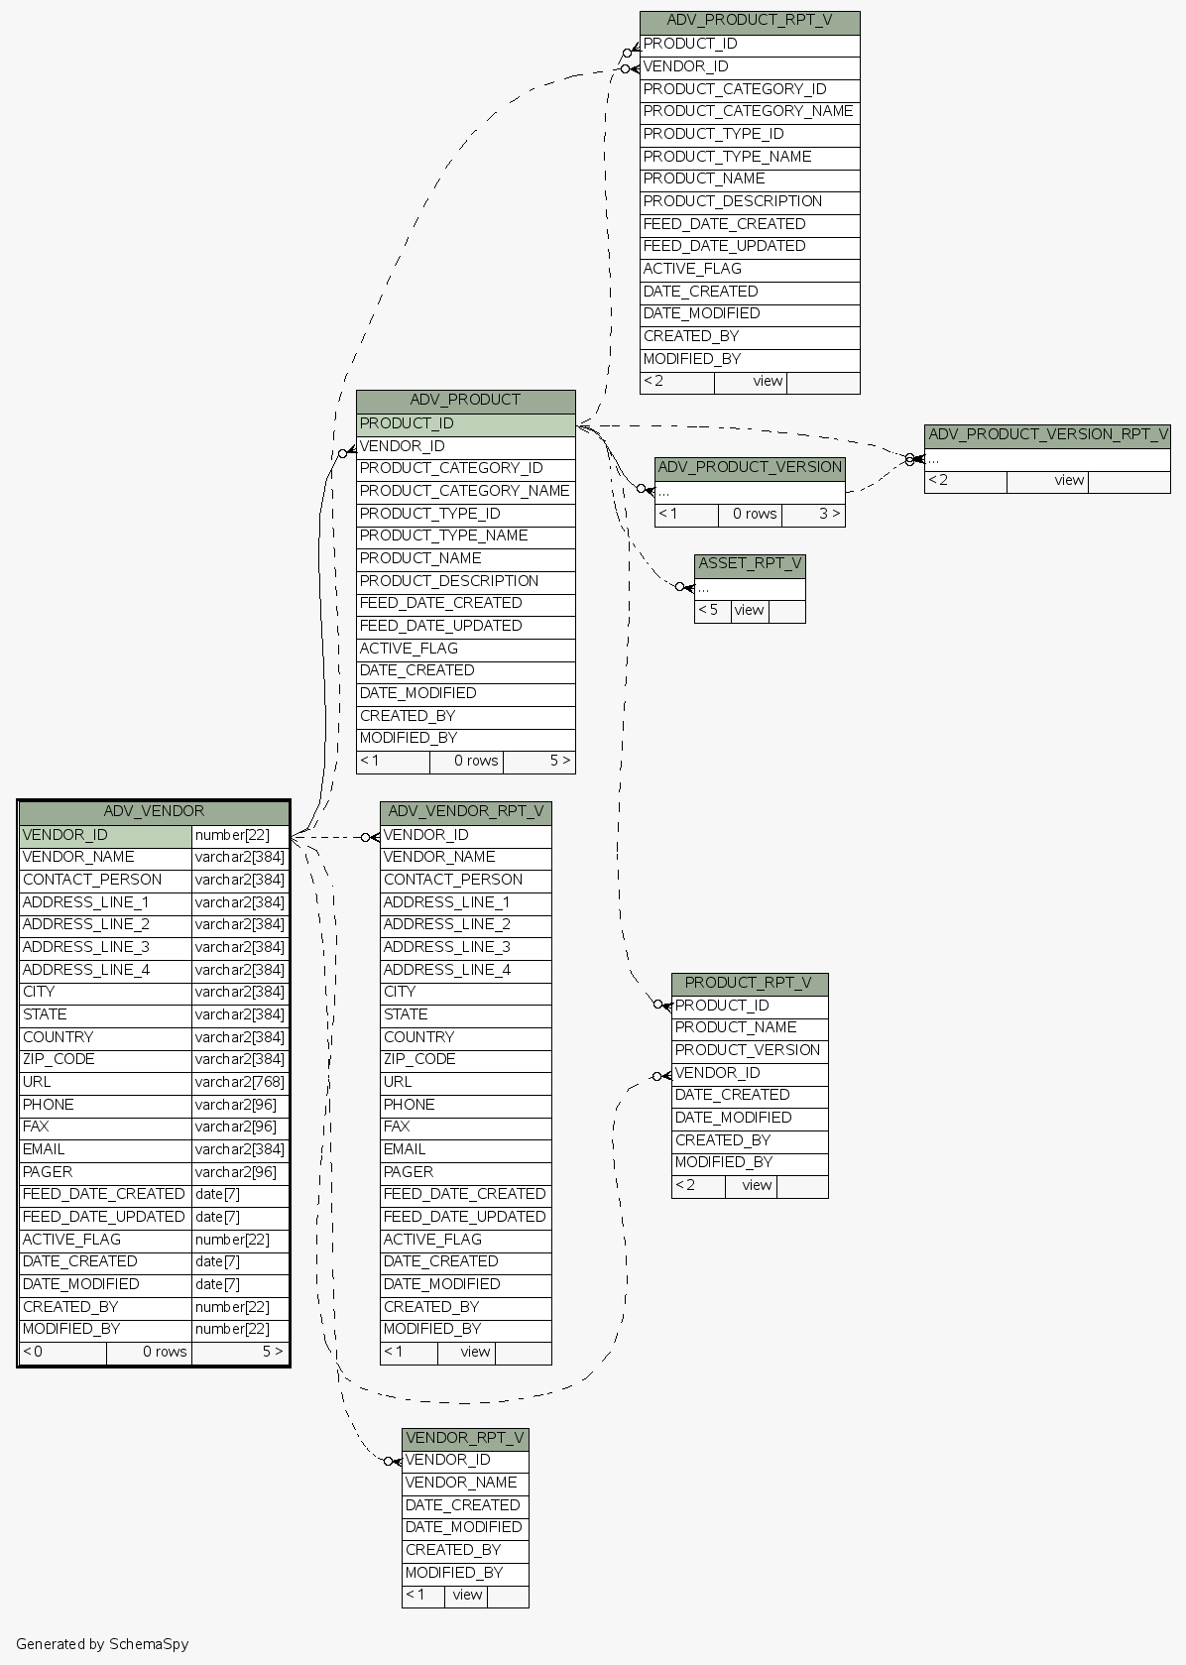
Task: Expand collapsed columns in ADV_PRODUCT_VERSION
Action: point(750,492)
